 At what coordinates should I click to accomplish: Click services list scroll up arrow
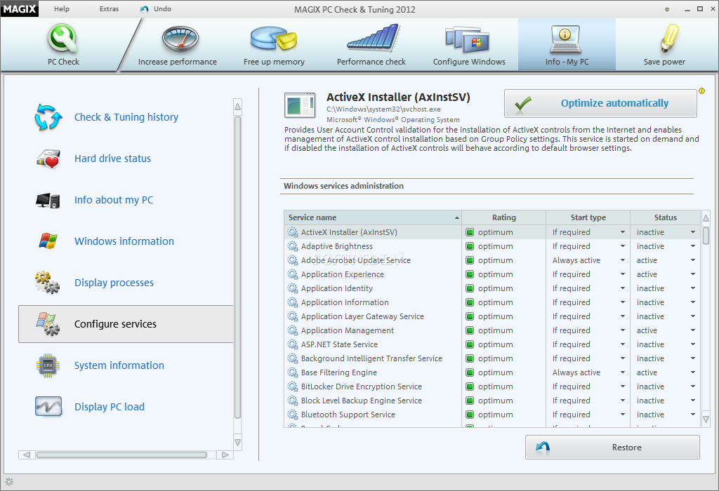(706, 218)
